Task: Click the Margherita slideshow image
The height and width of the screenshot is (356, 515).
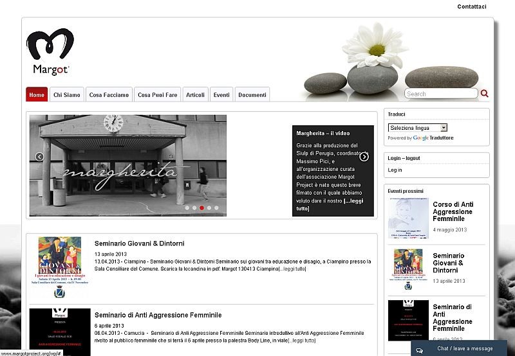Action: pos(128,165)
